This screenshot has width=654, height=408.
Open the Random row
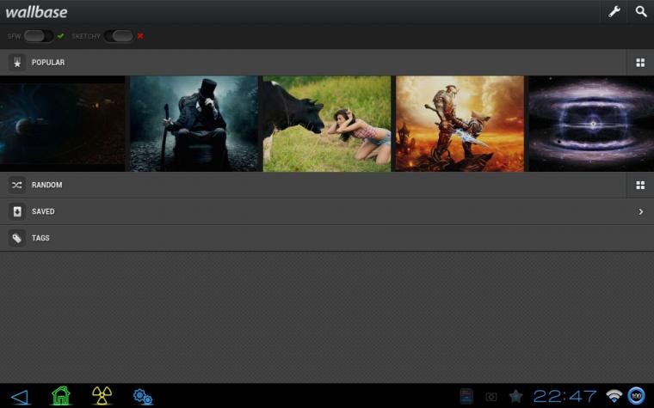(327, 185)
